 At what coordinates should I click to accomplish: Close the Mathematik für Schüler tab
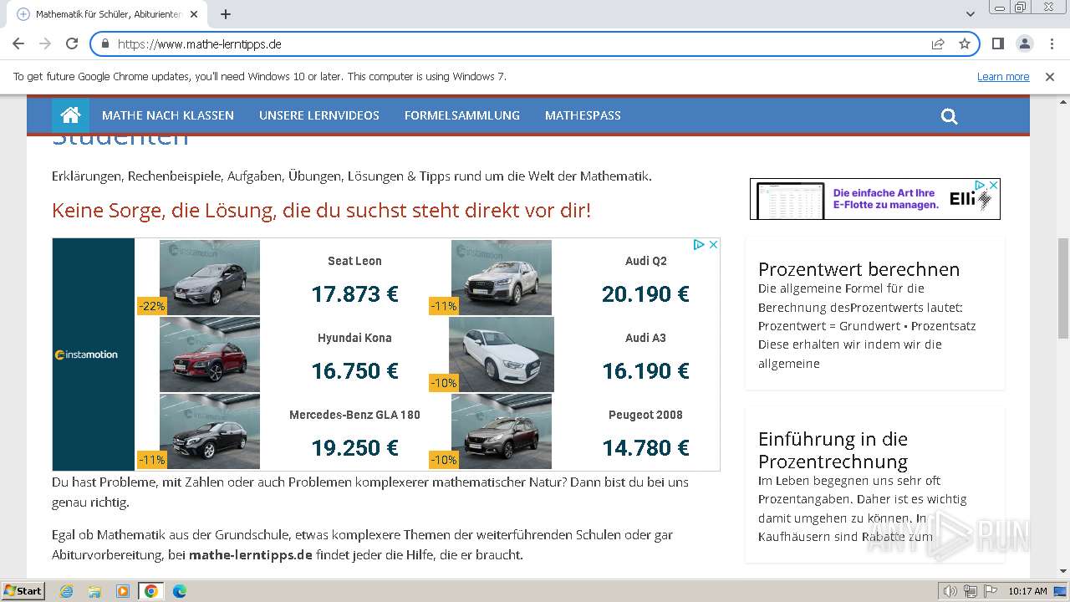(194, 14)
